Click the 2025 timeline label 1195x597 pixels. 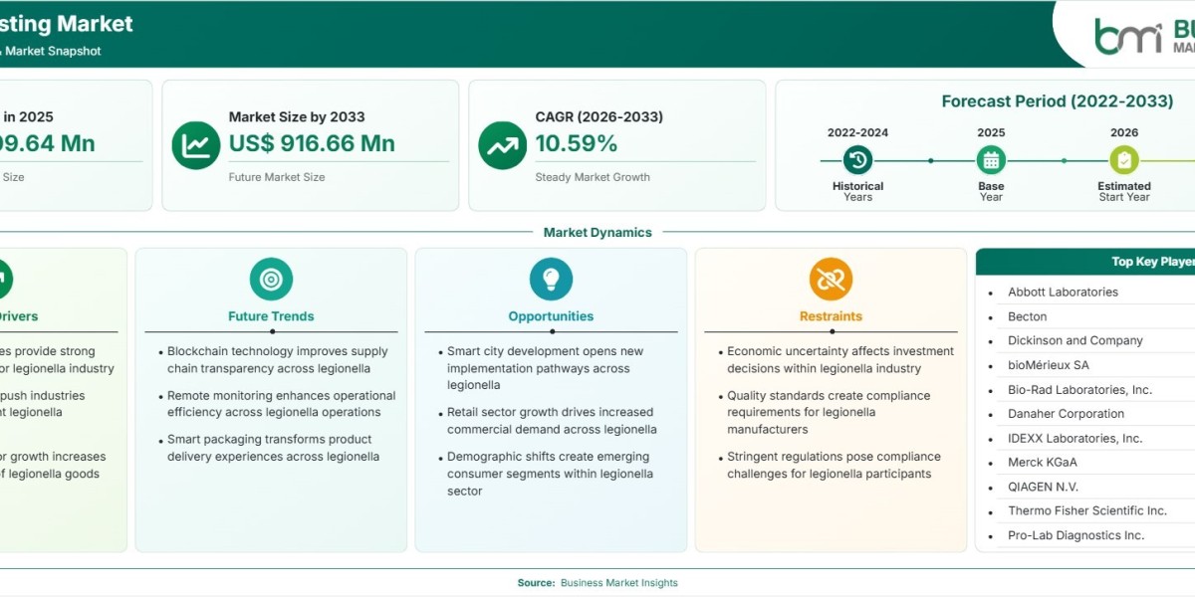pyautogui.click(x=991, y=132)
